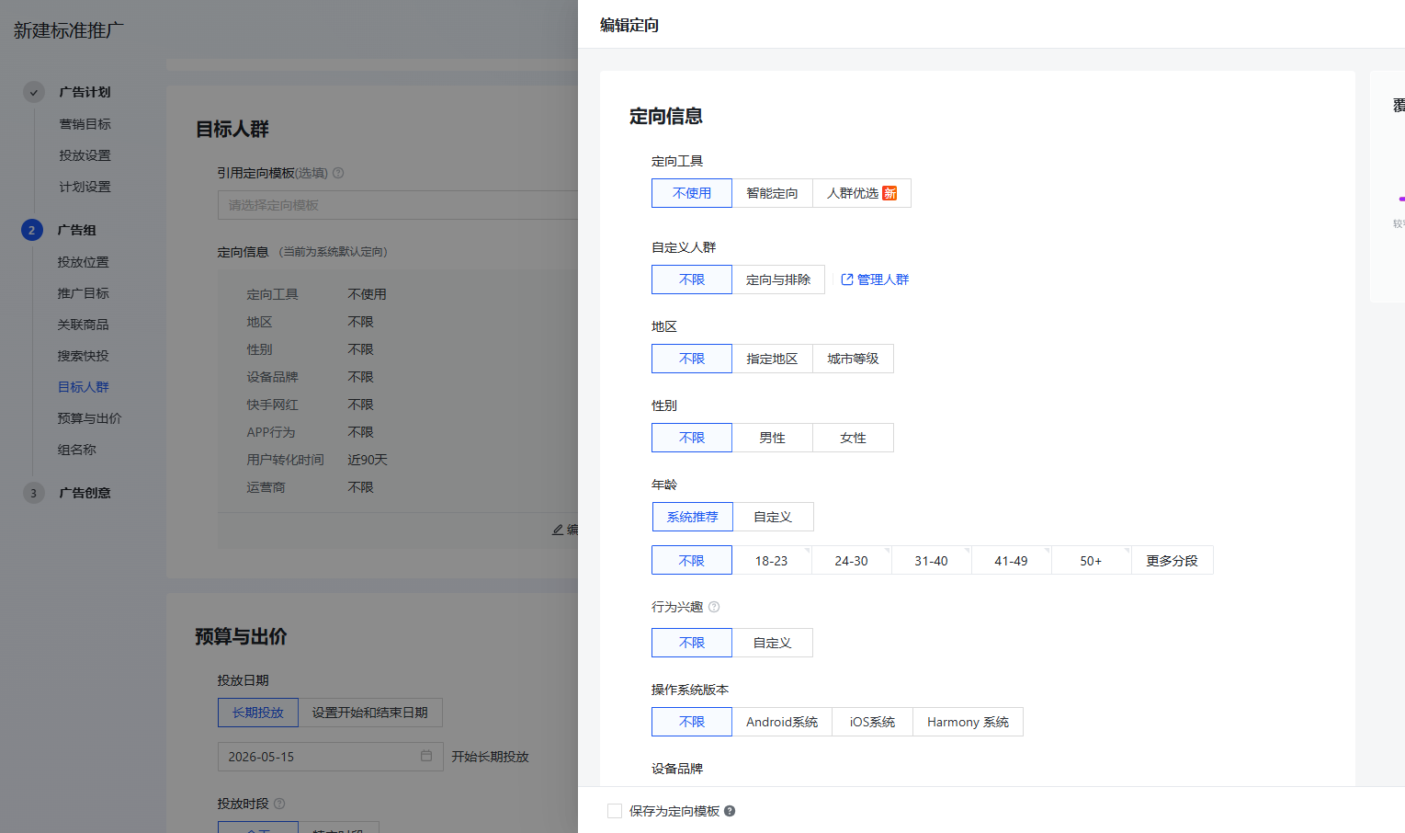
Task: Go to 目标人群 in sidebar
Action: pyautogui.click(x=83, y=387)
